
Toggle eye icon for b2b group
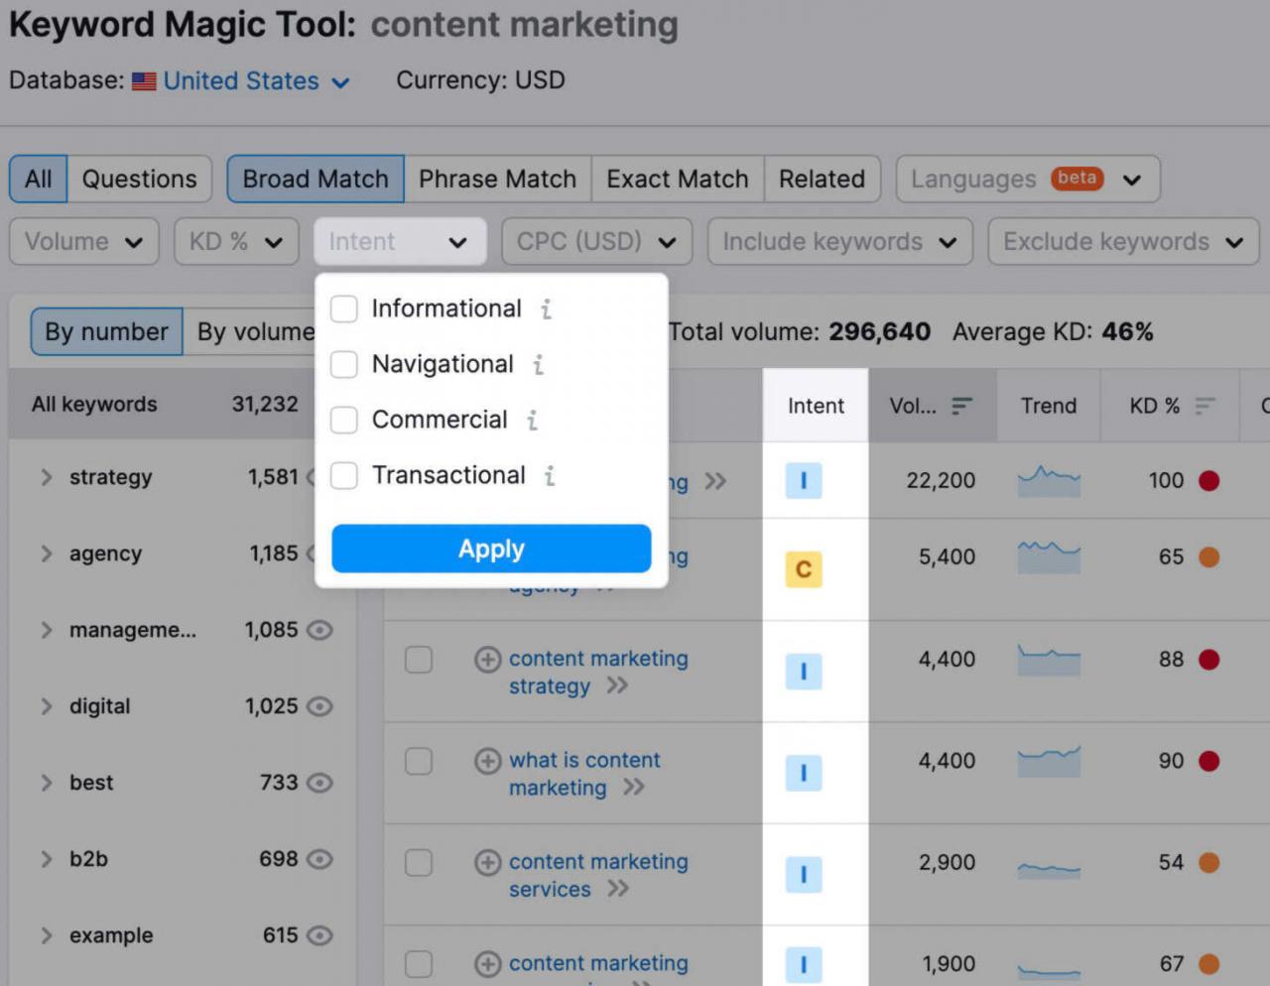click(319, 859)
